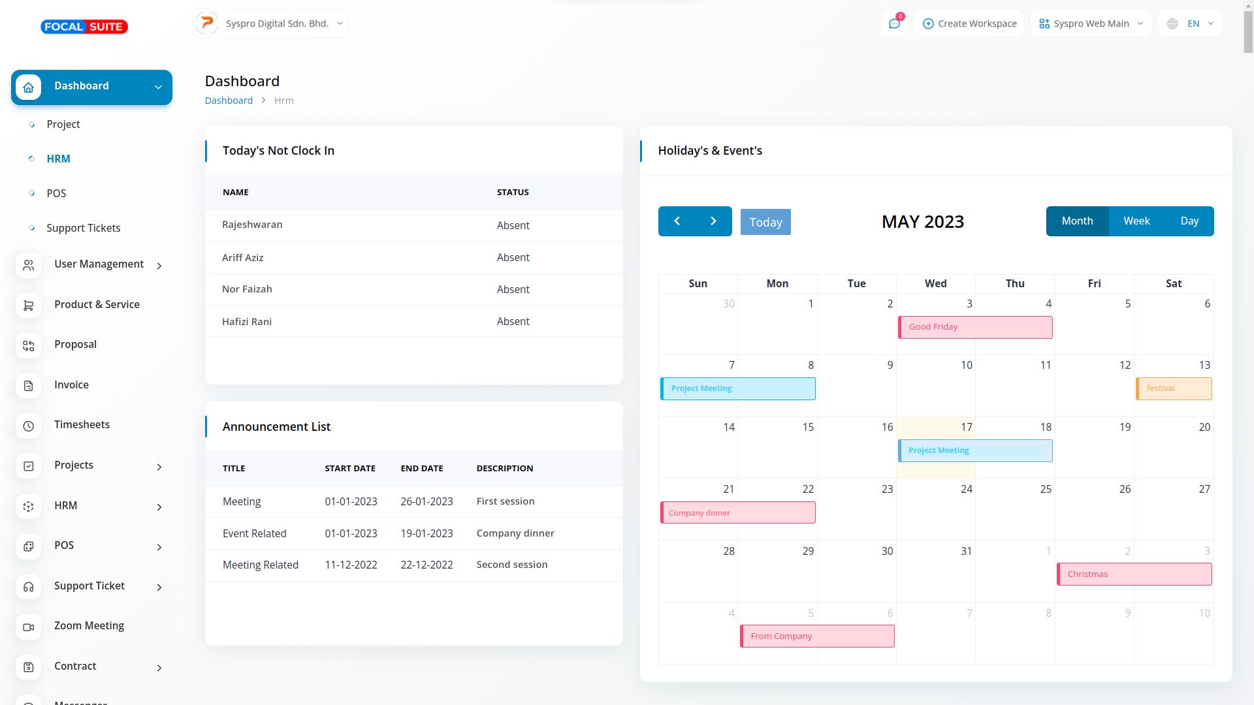This screenshot has height=705, width=1254.
Task: Open the chat messages icon in the header
Action: tap(894, 23)
